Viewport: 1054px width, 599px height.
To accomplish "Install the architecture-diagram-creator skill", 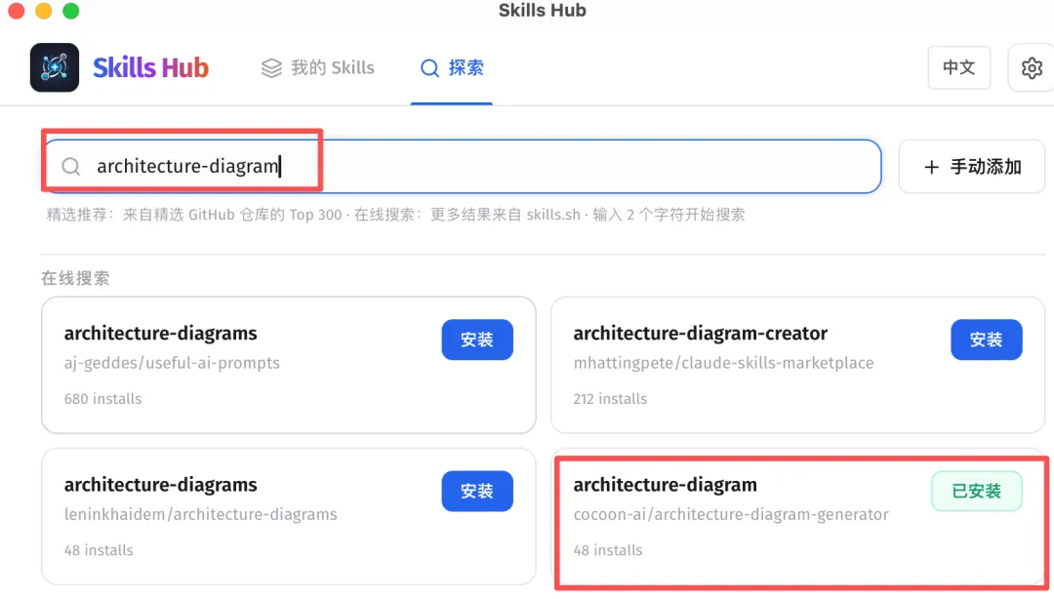I will click(987, 339).
